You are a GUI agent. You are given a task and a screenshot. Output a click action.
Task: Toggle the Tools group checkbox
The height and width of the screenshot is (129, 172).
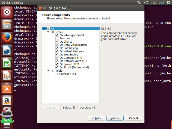tap(53, 71)
